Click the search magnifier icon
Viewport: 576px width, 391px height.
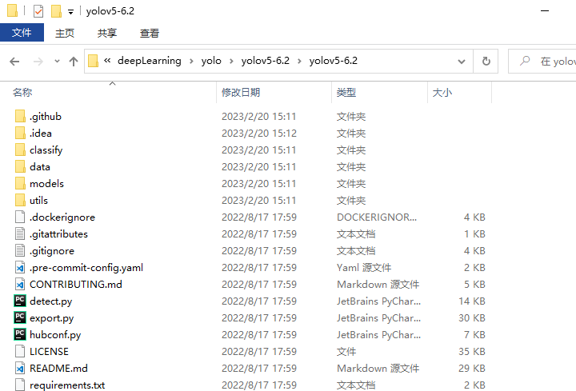pyautogui.click(x=525, y=61)
